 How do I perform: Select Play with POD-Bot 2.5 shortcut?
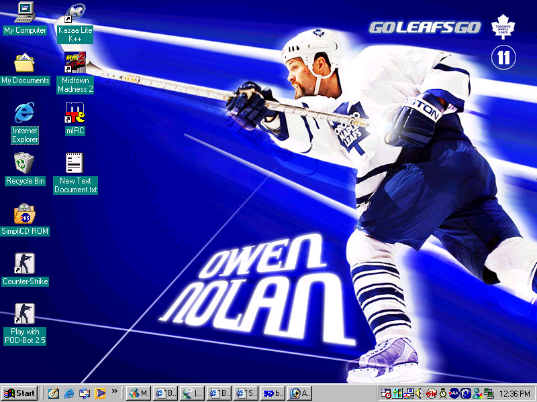click(25, 314)
